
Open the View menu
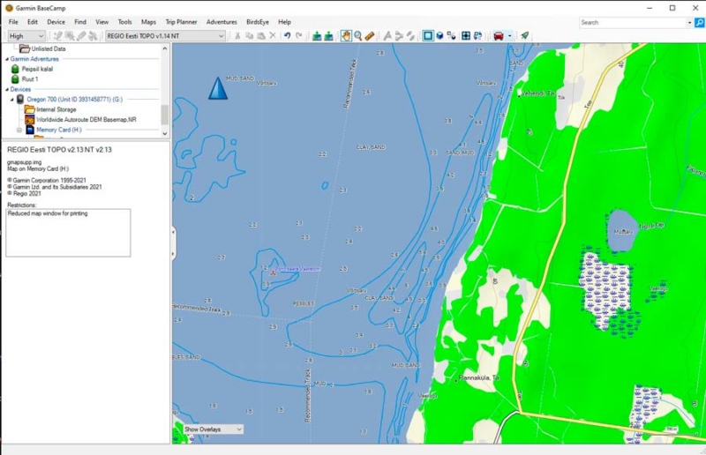point(101,21)
